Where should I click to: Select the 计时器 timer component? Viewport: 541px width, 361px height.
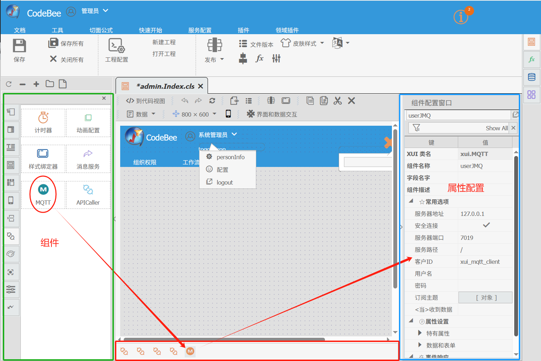pos(43,122)
